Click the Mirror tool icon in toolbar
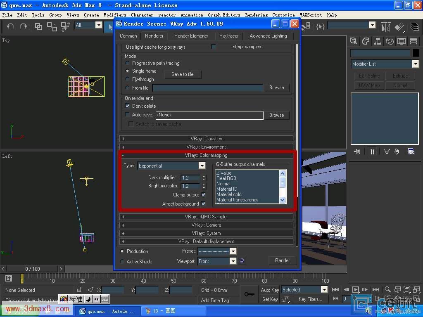 pyautogui.click(x=386, y=26)
